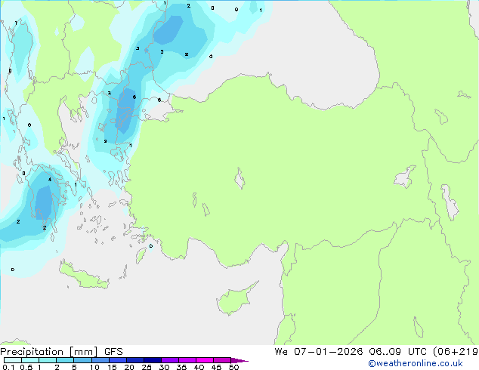Select the 10–15 mm legend swatch
The height and width of the screenshot is (370, 479).
point(100,360)
